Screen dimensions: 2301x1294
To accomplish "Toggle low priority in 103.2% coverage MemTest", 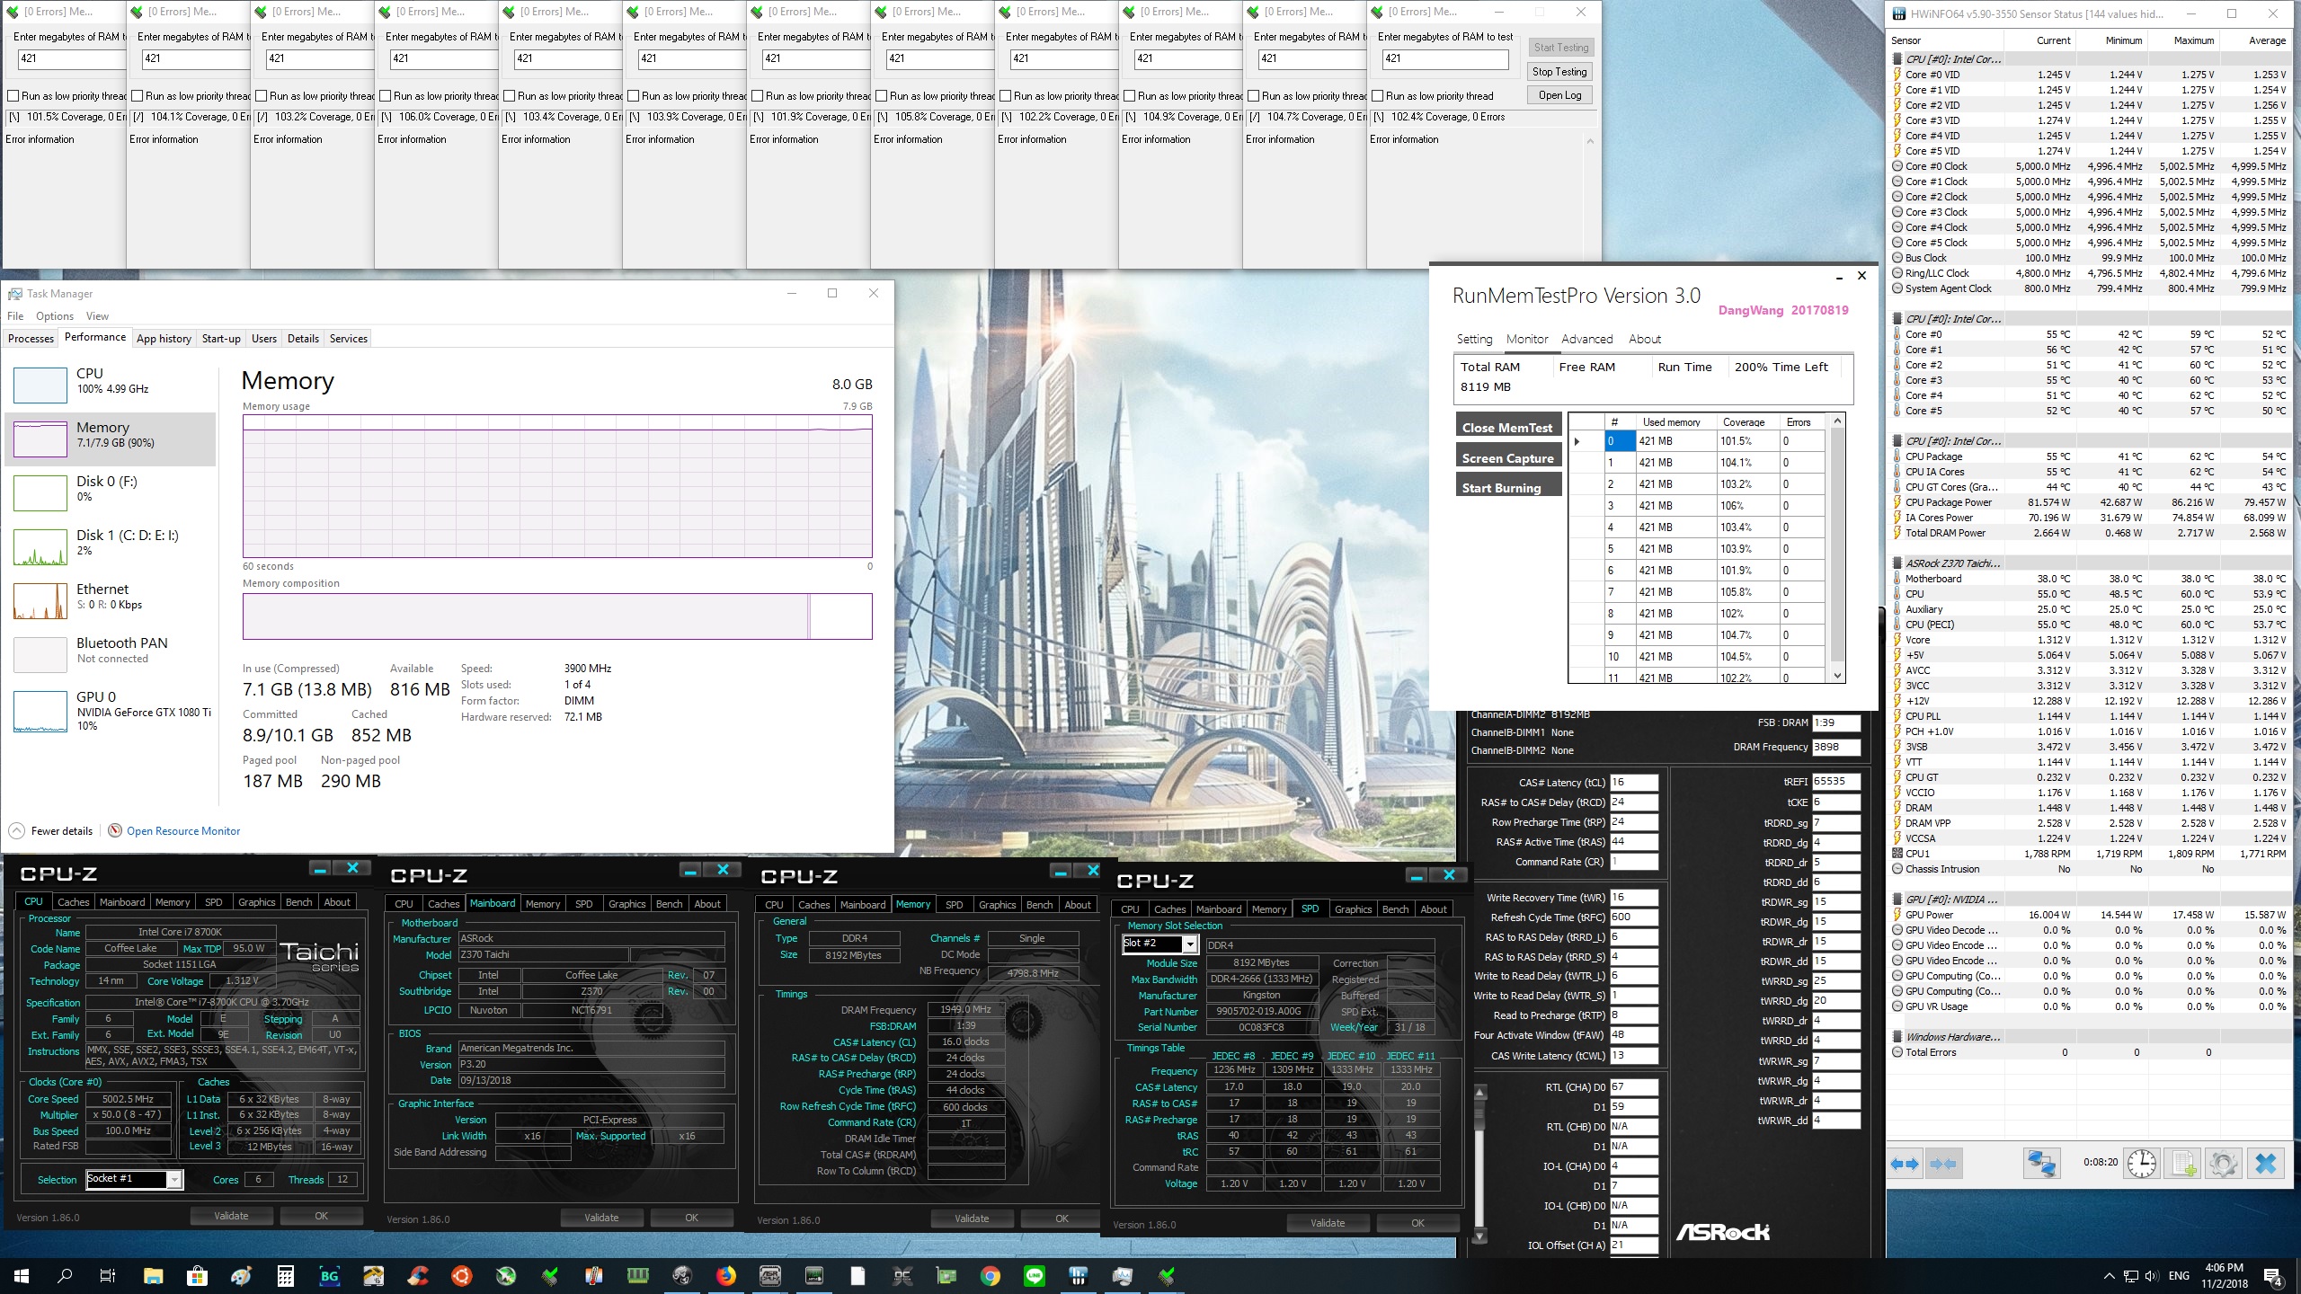I will [262, 96].
